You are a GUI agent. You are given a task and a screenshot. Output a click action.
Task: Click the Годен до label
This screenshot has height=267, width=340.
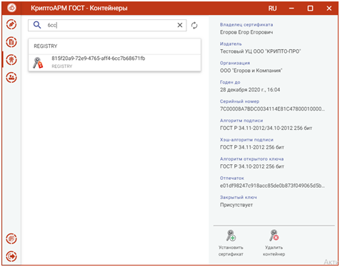click(230, 82)
